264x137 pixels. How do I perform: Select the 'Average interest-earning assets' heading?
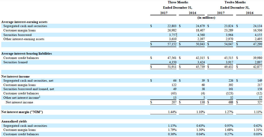24,22
